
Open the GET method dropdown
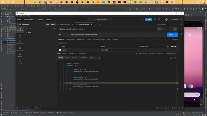pos(63,35)
